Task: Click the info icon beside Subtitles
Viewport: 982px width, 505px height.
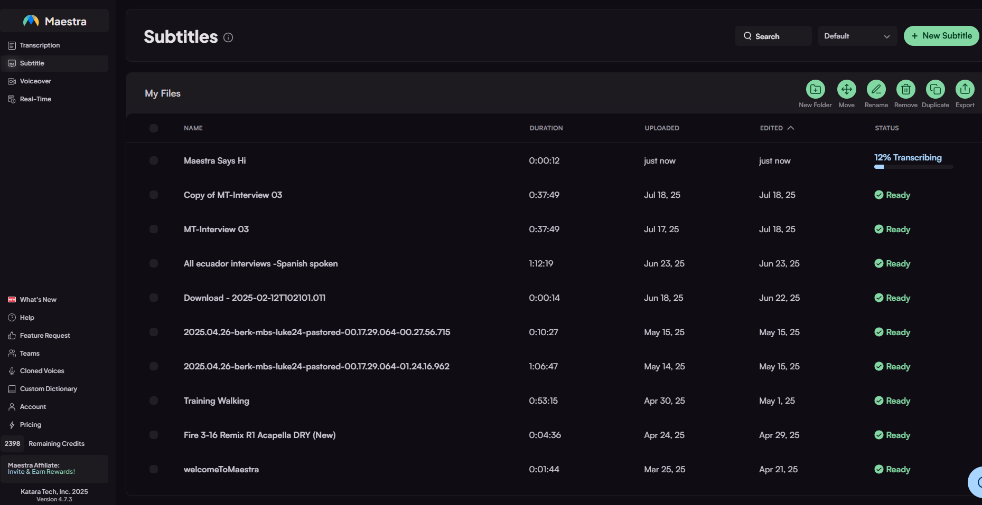Action: click(x=228, y=37)
